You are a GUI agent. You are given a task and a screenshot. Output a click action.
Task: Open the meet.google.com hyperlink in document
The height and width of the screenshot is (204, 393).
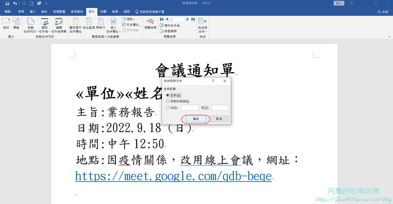coord(173,176)
